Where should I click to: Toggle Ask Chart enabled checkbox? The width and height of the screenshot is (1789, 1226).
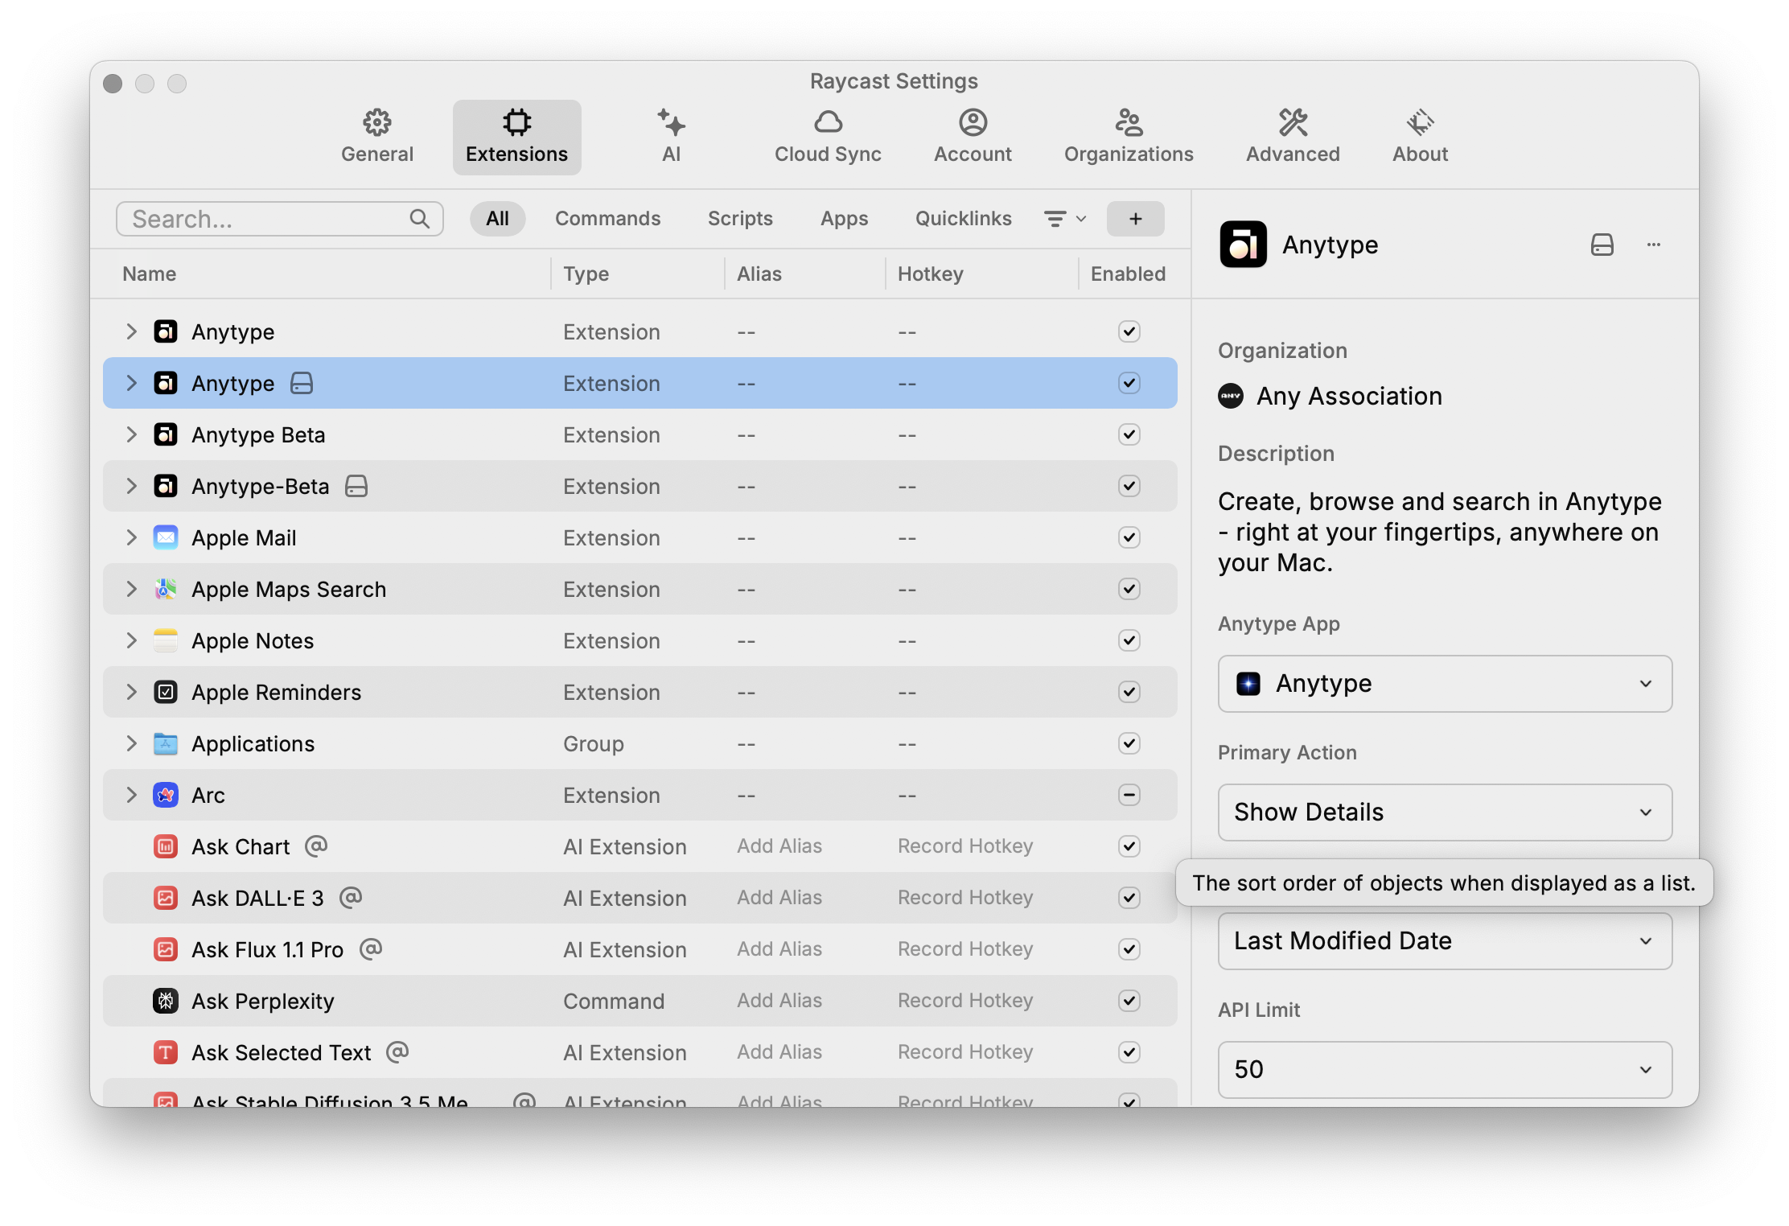tap(1129, 846)
